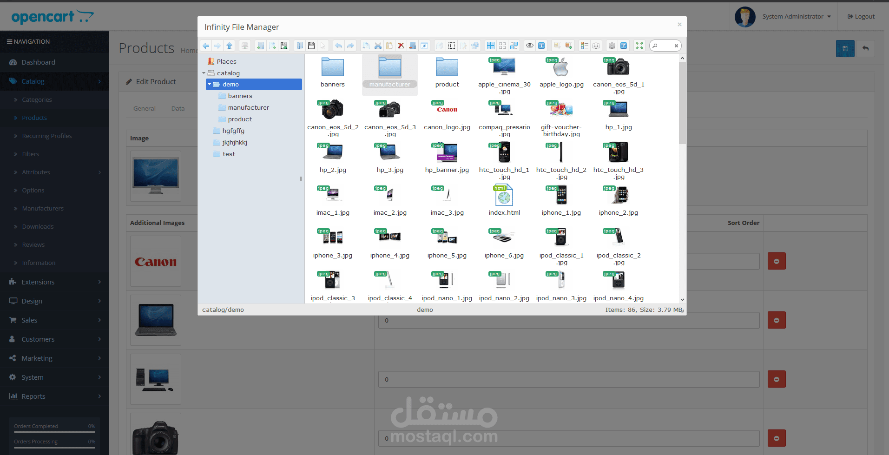Screen dimensions: 889x455
Task: Click the Preview eye icon
Action: [x=529, y=46]
